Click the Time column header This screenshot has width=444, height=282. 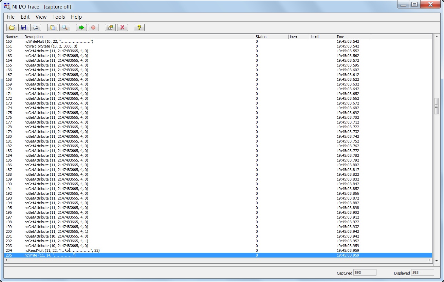tap(353, 37)
